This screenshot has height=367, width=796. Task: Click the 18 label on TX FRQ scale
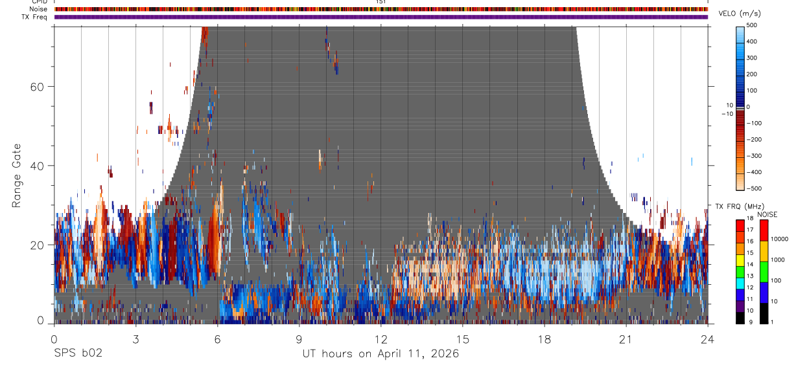point(750,218)
